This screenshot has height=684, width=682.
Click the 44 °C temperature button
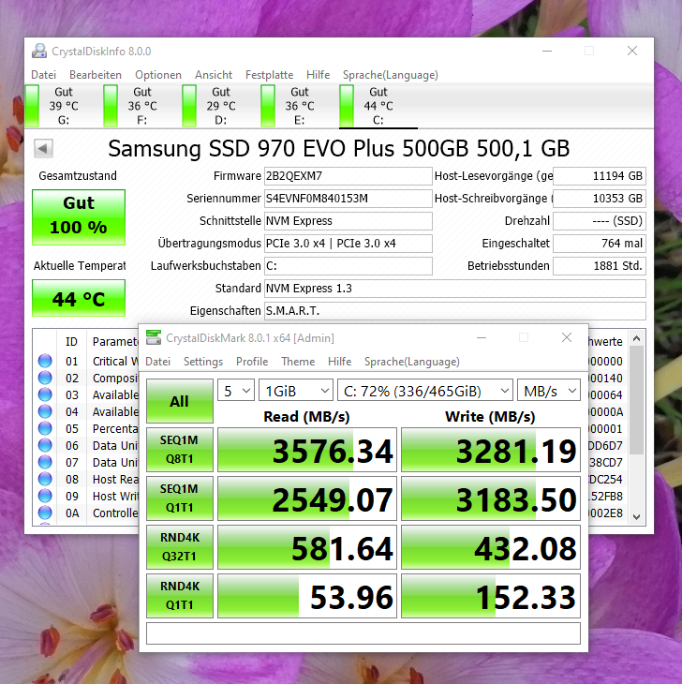click(x=79, y=298)
